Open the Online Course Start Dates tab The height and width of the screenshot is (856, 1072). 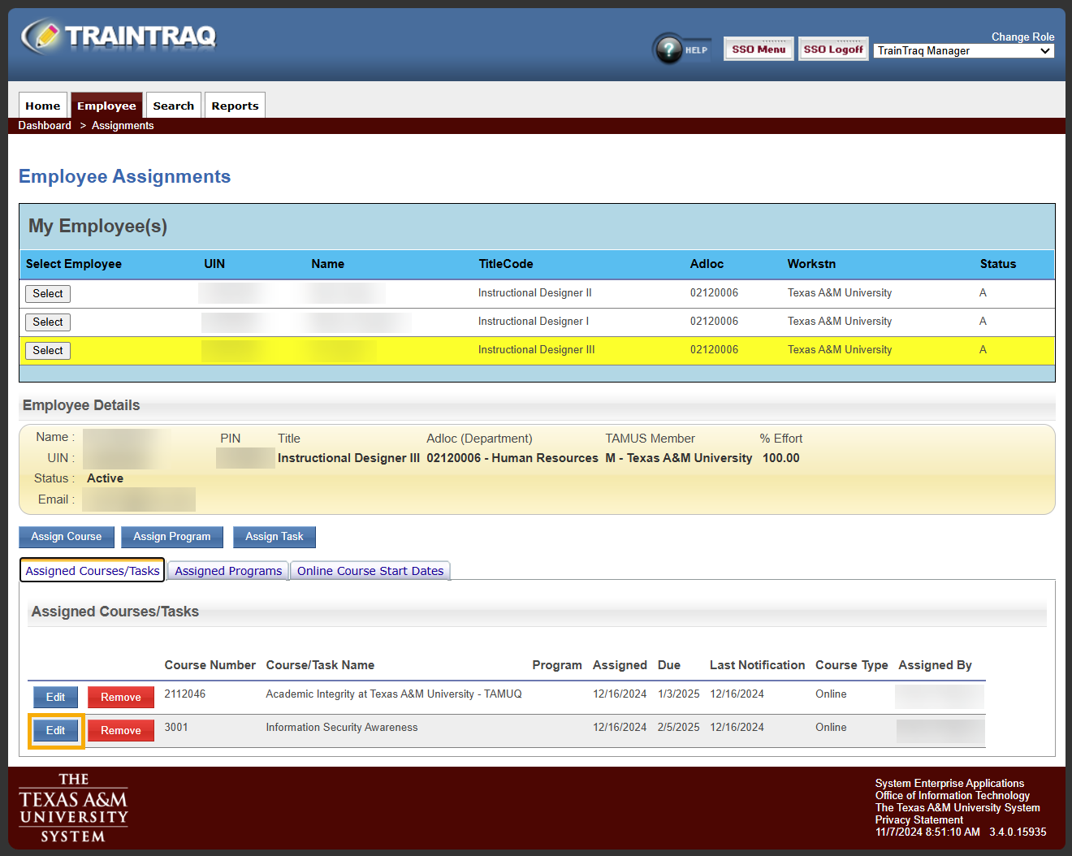370,570
